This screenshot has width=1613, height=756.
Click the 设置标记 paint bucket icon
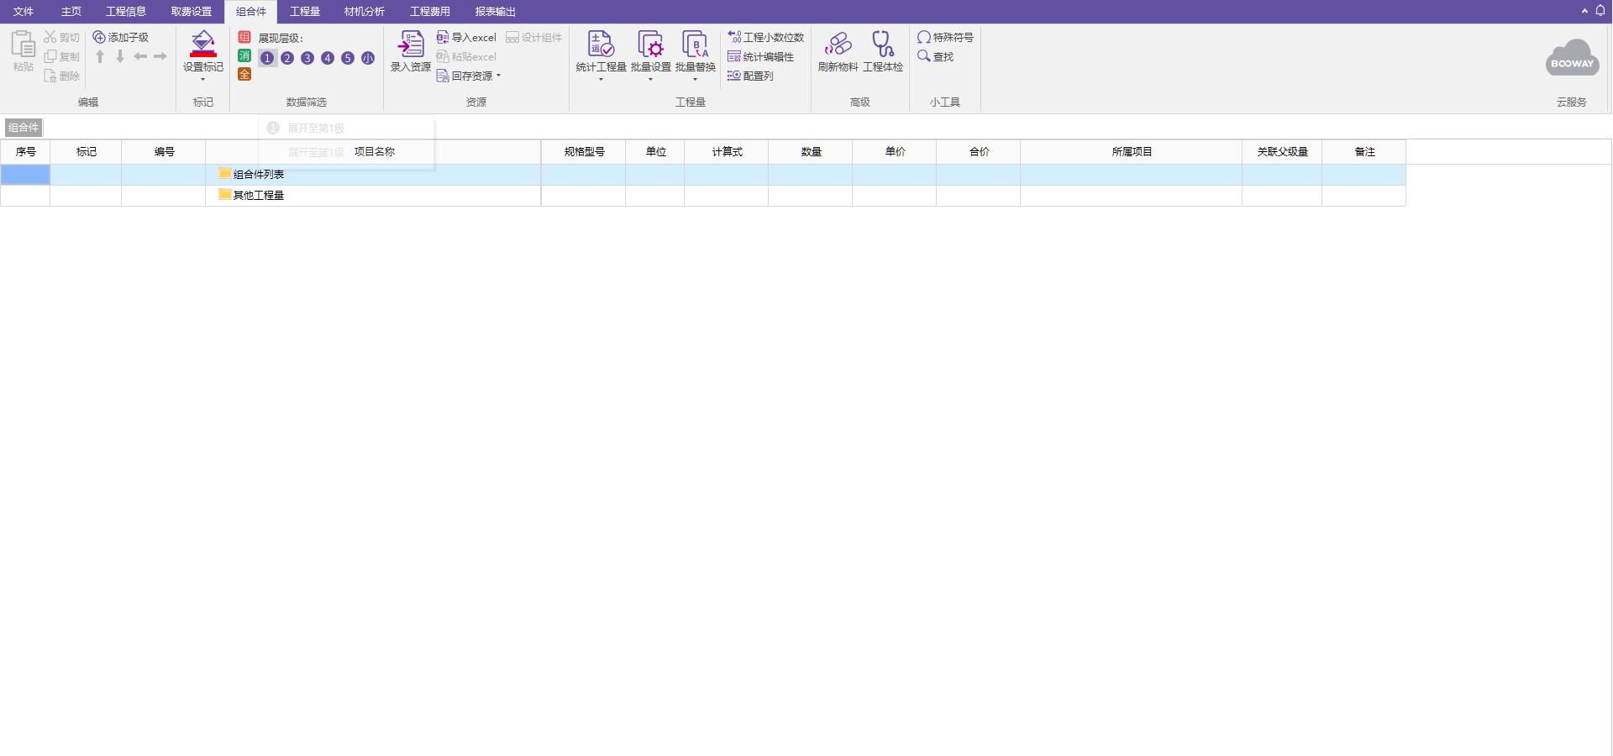(x=203, y=44)
